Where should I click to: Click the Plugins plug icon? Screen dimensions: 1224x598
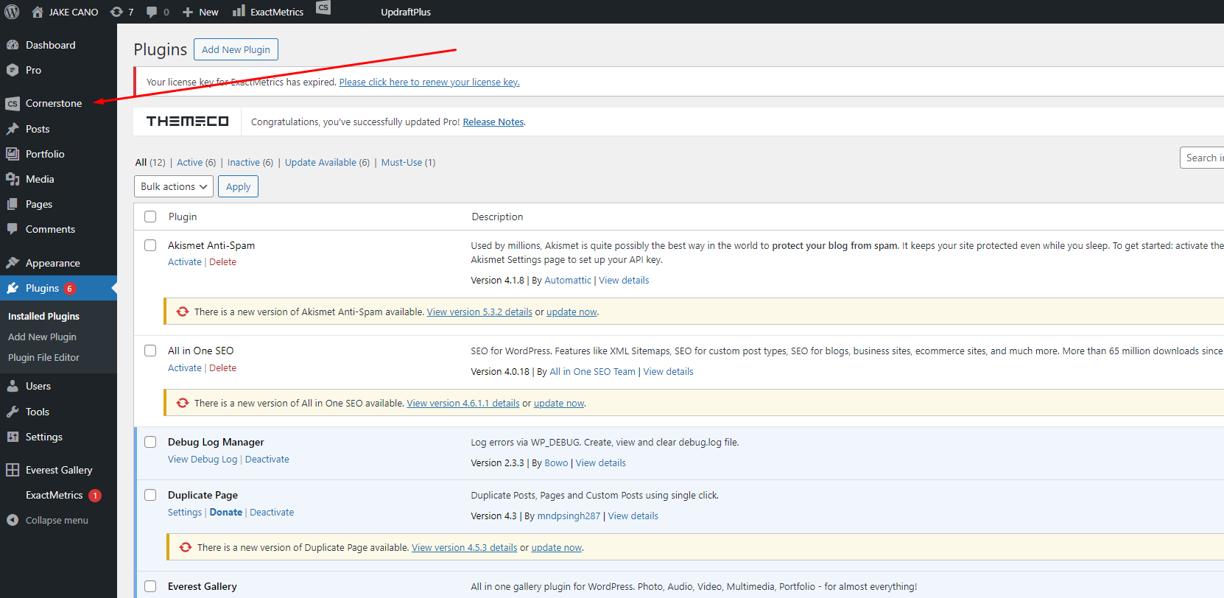tap(13, 288)
